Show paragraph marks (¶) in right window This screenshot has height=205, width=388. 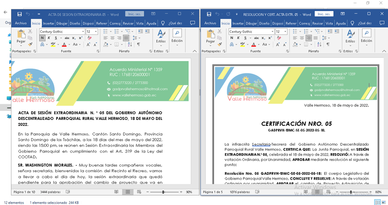point(328,44)
